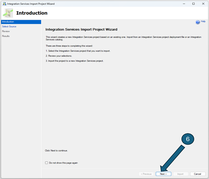Click the 'Click Next to continue.' text

click(x=56, y=151)
